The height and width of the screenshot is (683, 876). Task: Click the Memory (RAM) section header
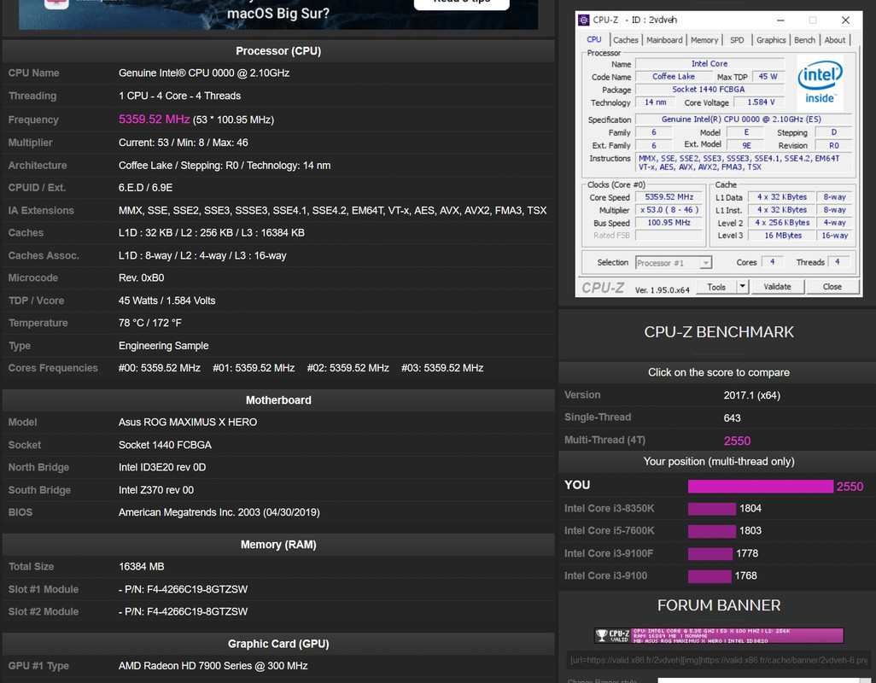point(278,545)
